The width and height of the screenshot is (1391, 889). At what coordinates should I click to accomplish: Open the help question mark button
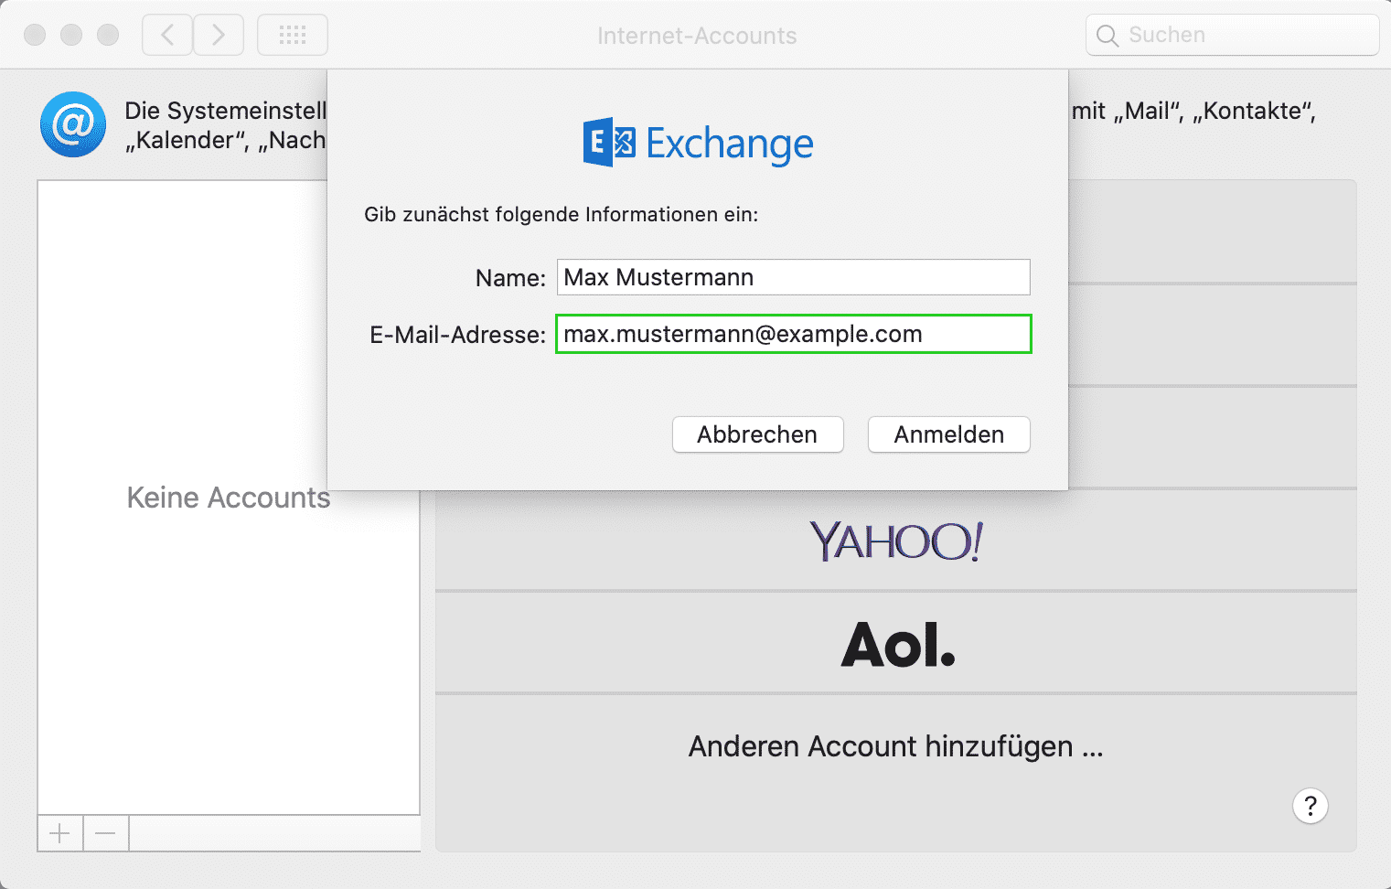point(1310,806)
